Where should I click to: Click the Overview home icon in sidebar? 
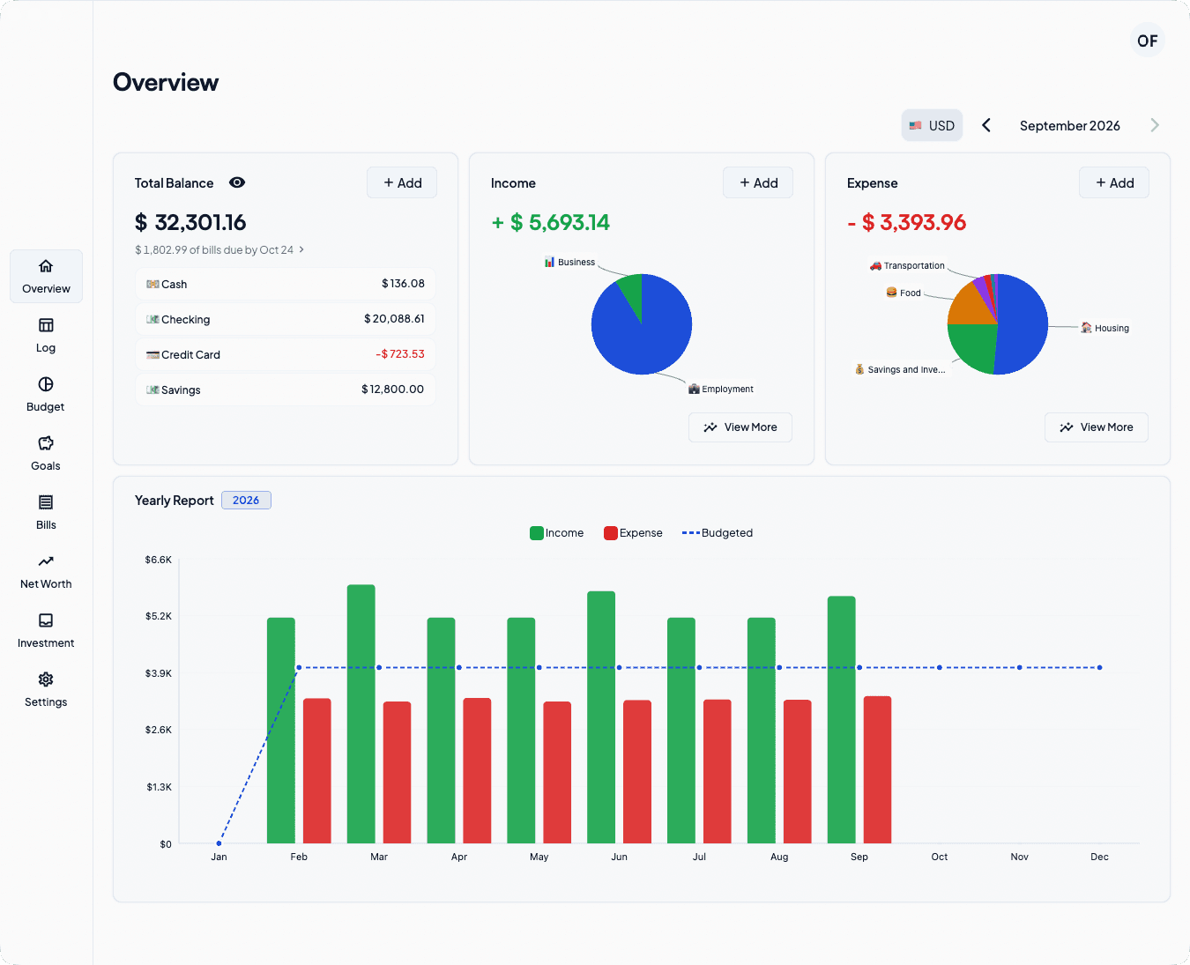[x=46, y=266]
